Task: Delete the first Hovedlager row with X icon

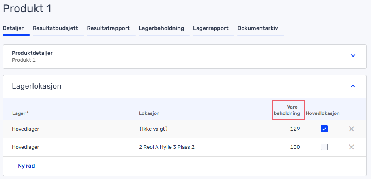Action: (x=351, y=129)
